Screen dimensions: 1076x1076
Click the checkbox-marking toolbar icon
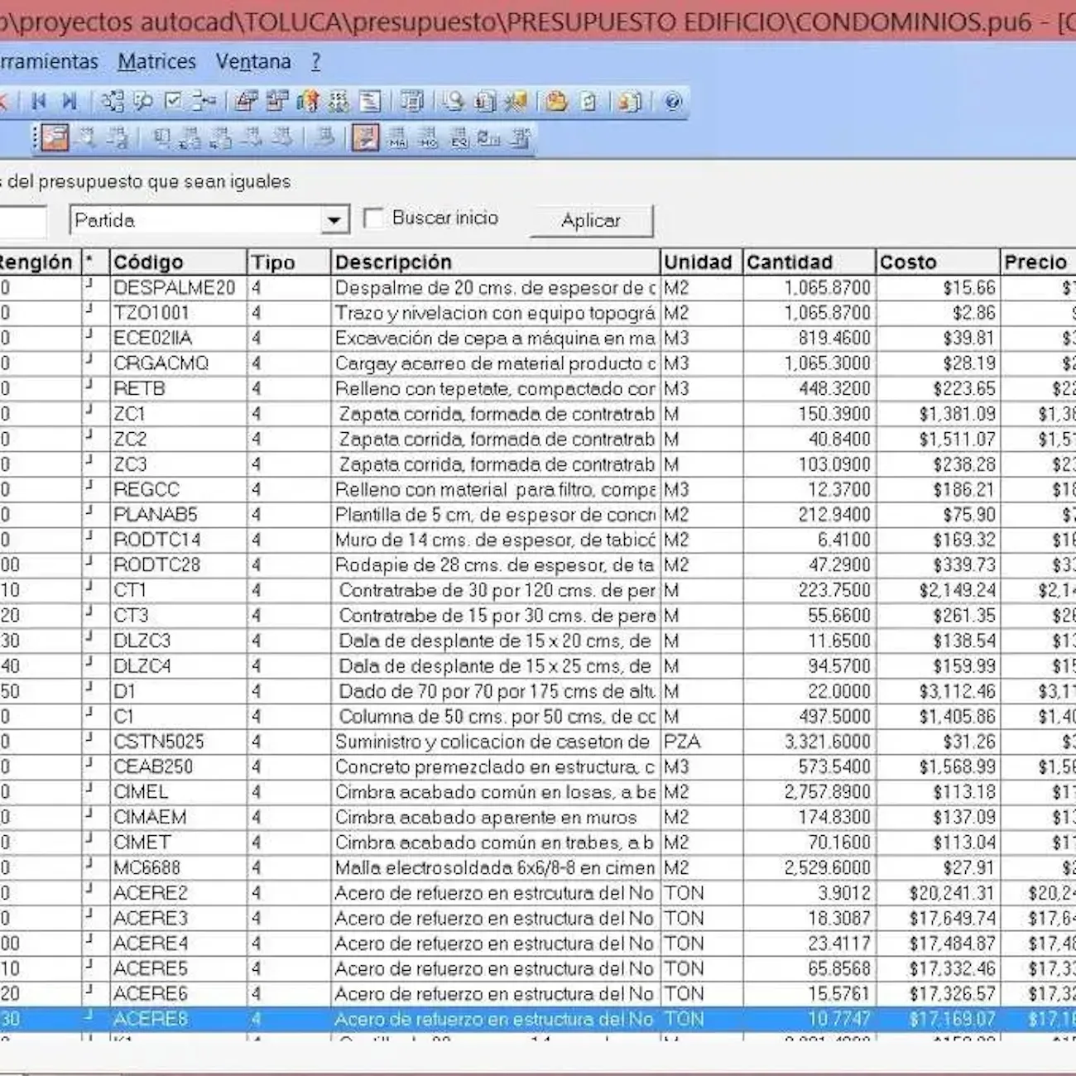(171, 101)
